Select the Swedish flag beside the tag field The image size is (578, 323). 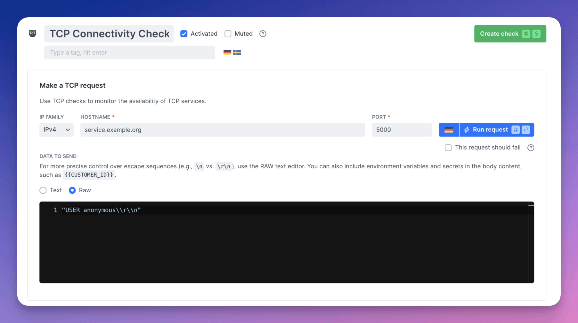click(x=237, y=52)
